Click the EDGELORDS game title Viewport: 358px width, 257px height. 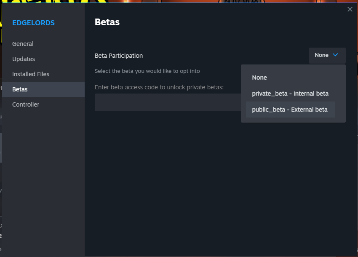(x=33, y=23)
